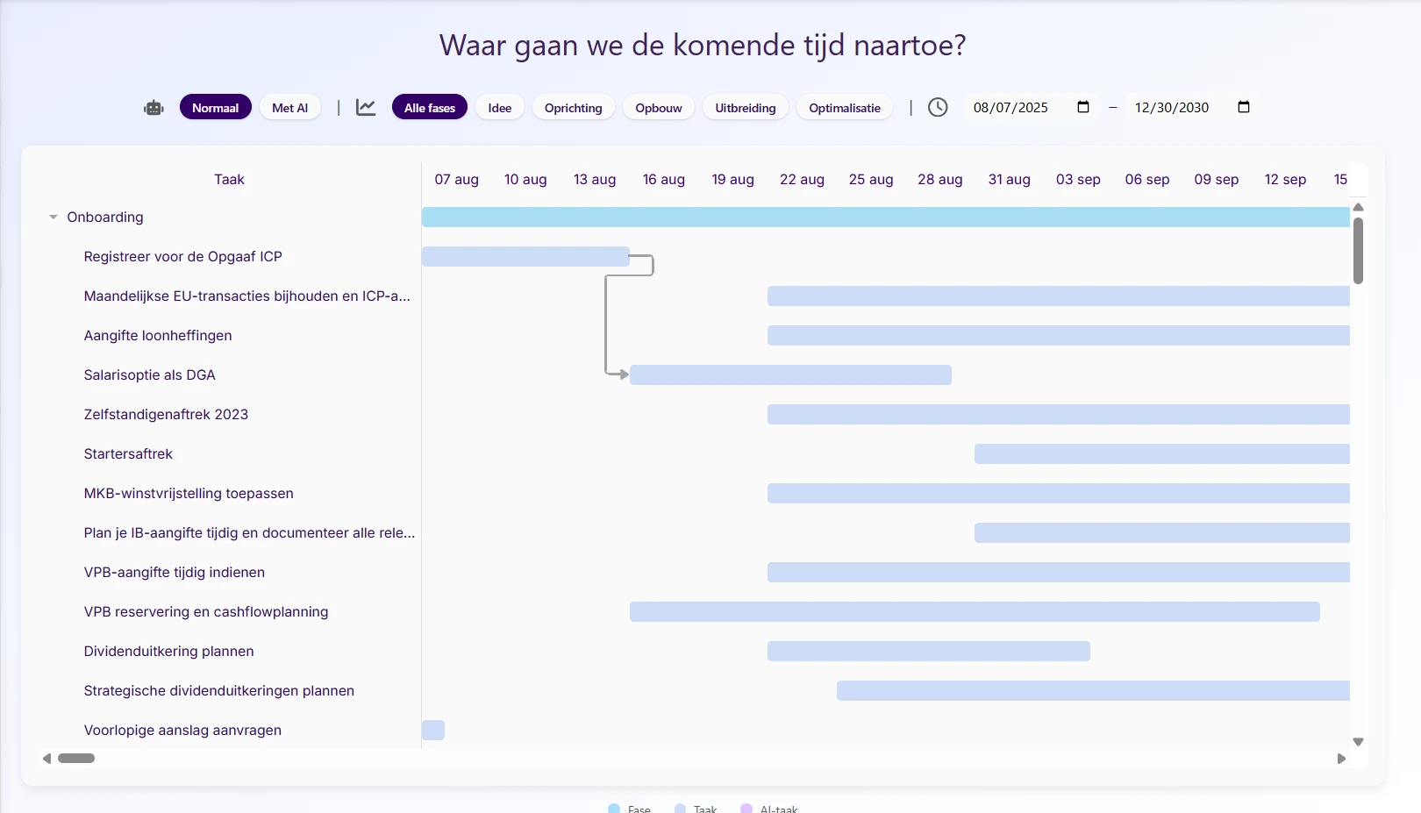Select the Salarisoptie als DGA task bar

tap(789, 375)
